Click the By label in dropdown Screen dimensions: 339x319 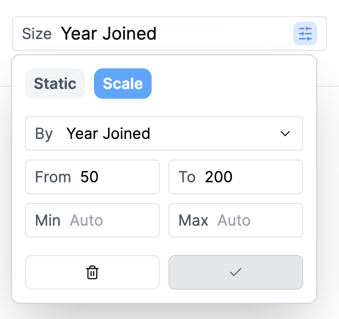point(44,134)
